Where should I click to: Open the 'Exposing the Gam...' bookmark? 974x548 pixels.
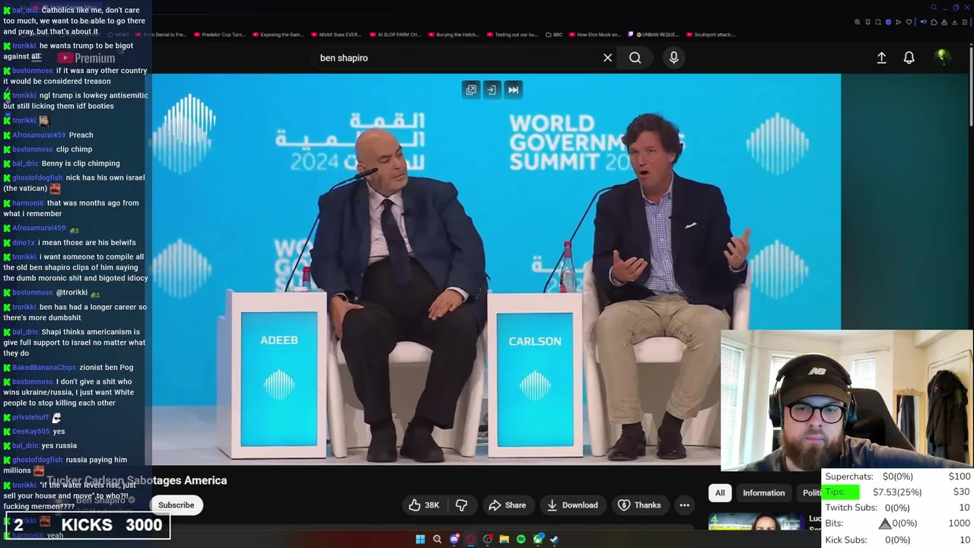(279, 34)
